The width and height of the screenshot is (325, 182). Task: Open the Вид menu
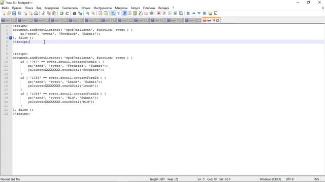39,8
